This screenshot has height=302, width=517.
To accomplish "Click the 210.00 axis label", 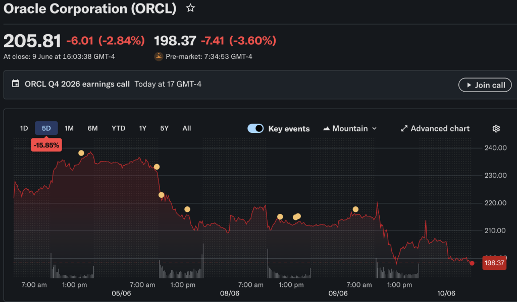I will tap(496, 231).
